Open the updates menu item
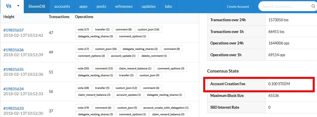 tap(148, 7)
